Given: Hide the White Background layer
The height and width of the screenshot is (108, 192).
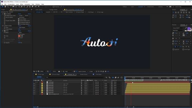Looking at the screenshot, I should [x=34, y=94].
